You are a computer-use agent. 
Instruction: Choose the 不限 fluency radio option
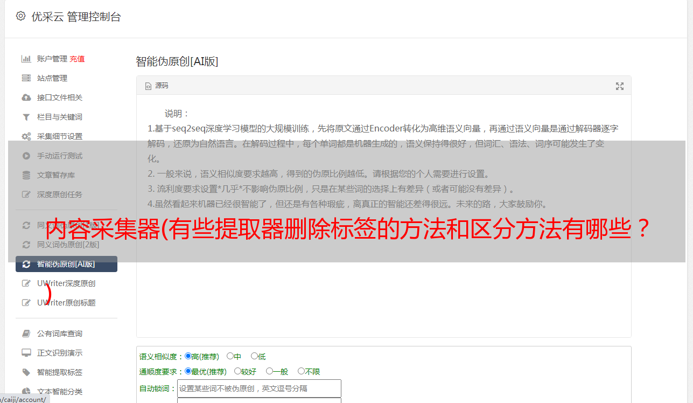[x=301, y=371]
